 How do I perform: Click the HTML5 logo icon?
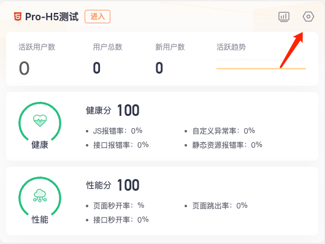click(x=18, y=17)
